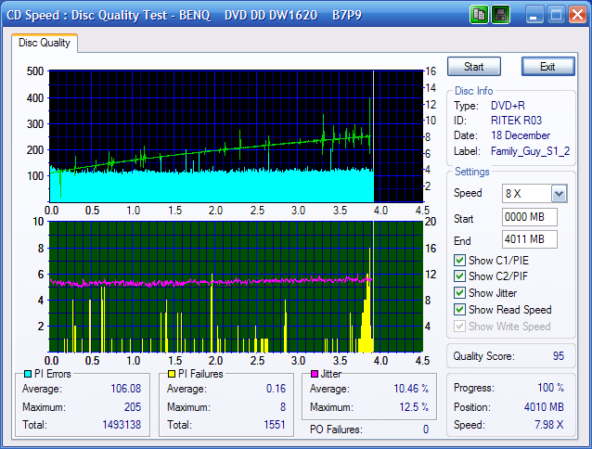Click the cyan PI Errors color swatch
592x449 pixels.
28,374
